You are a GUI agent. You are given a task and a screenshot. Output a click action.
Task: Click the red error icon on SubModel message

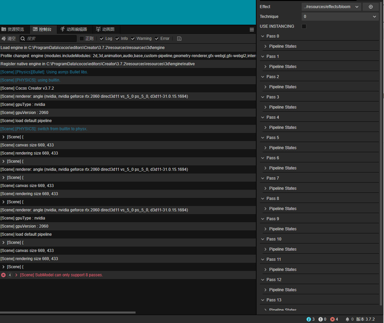3,275
